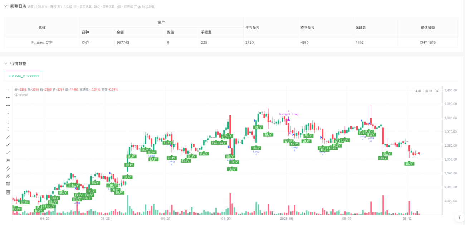Open the 指标 panel on the chart

pos(428,90)
